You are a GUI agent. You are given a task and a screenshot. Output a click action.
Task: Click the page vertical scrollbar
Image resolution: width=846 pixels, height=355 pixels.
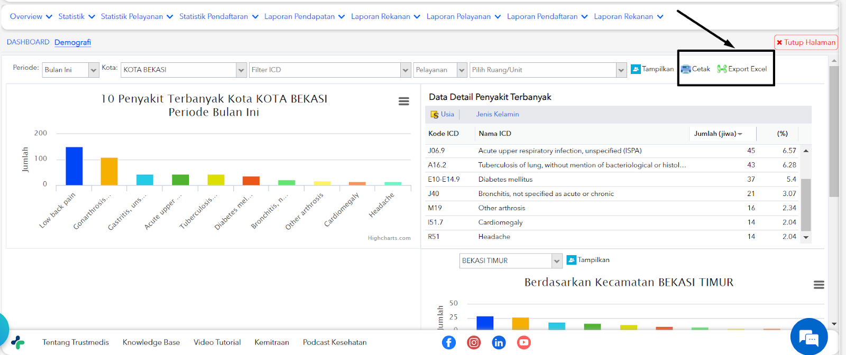point(834,131)
